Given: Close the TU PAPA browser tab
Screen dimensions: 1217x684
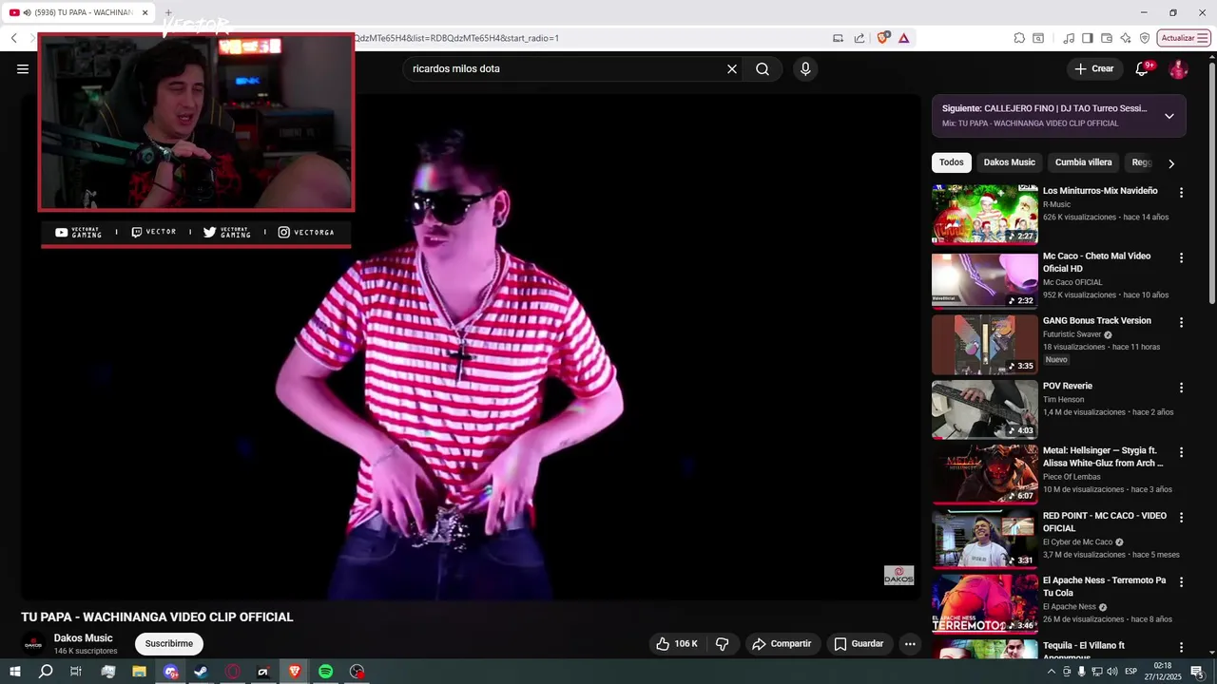Looking at the screenshot, I should pyautogui.click(x=145, y=12).
